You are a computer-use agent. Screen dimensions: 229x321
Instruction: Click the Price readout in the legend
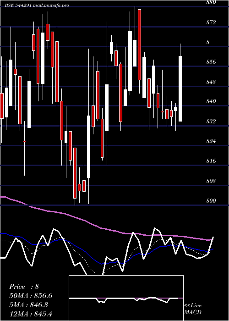coord(24,287)
